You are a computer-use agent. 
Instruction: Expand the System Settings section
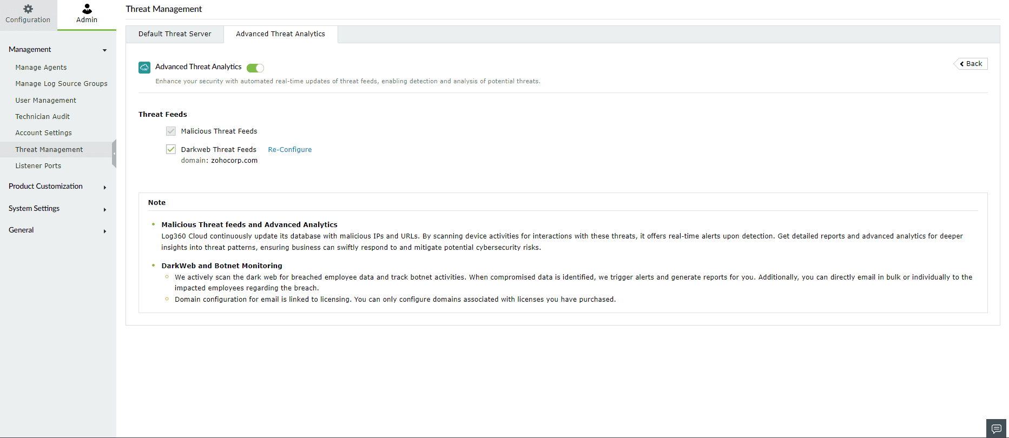coord(104,209)
